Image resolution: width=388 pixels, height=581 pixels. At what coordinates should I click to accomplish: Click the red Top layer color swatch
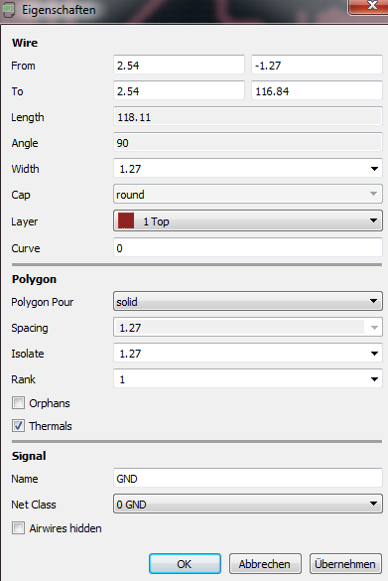tap(125, 220)
